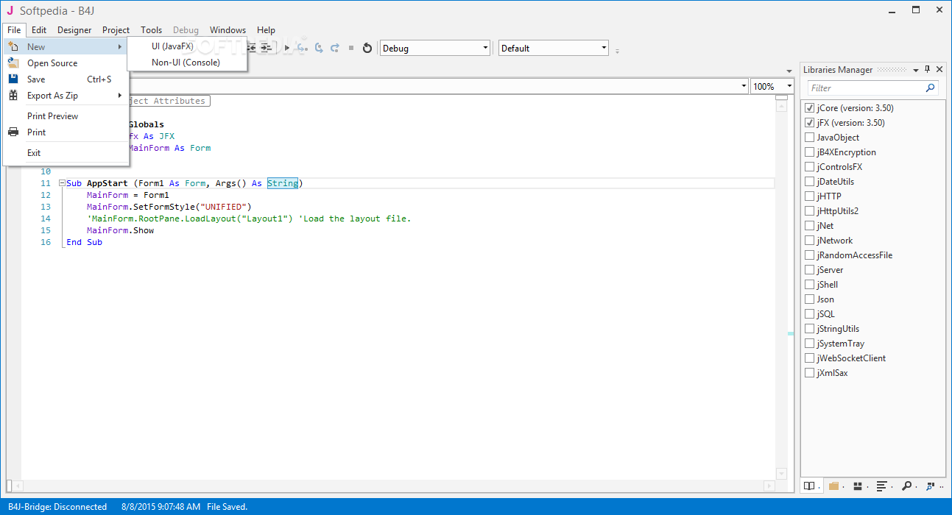Enable the jServer library checkbox
This screenshot has width=952, height=515.
point(810,270)
